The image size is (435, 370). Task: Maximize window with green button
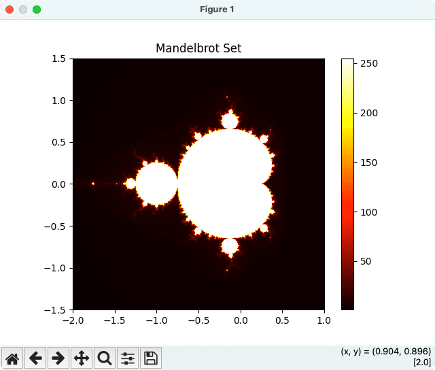[37, 10]
